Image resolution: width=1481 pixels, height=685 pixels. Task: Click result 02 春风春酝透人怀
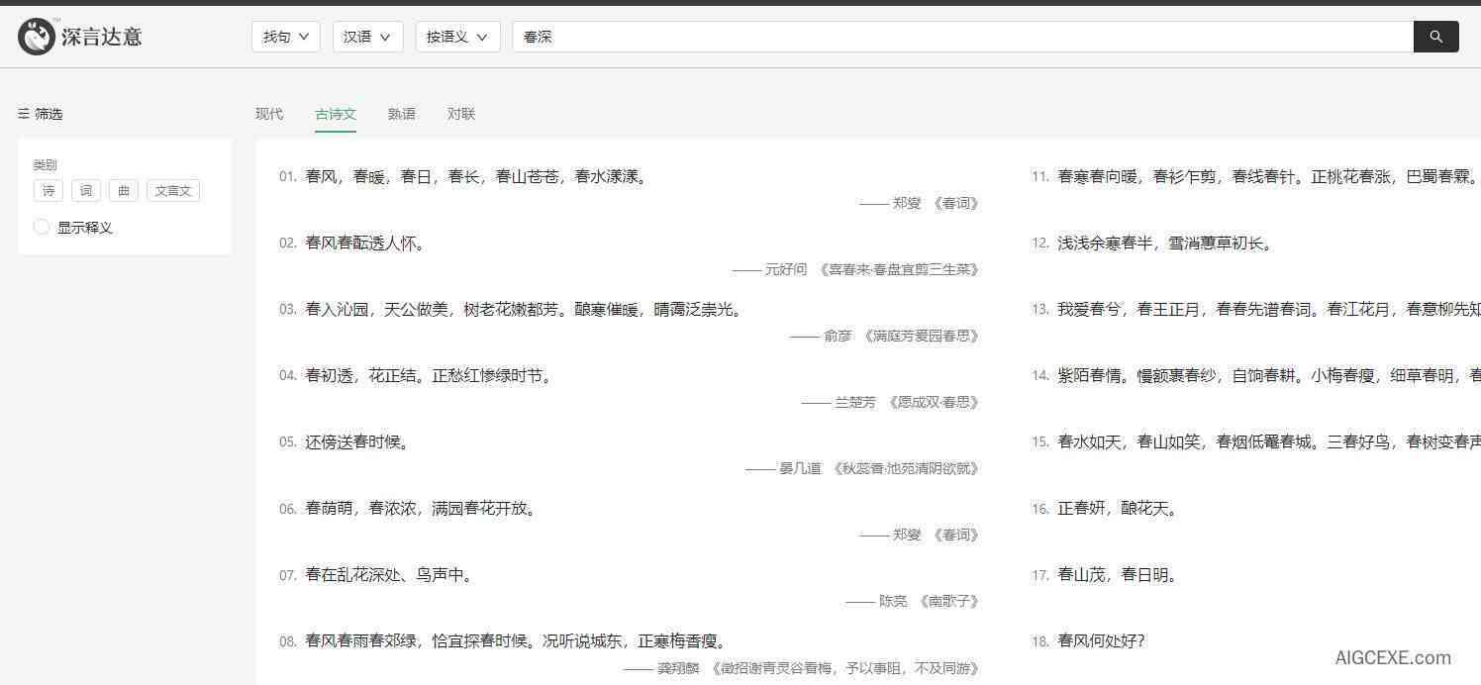click(x=365, y=244)
